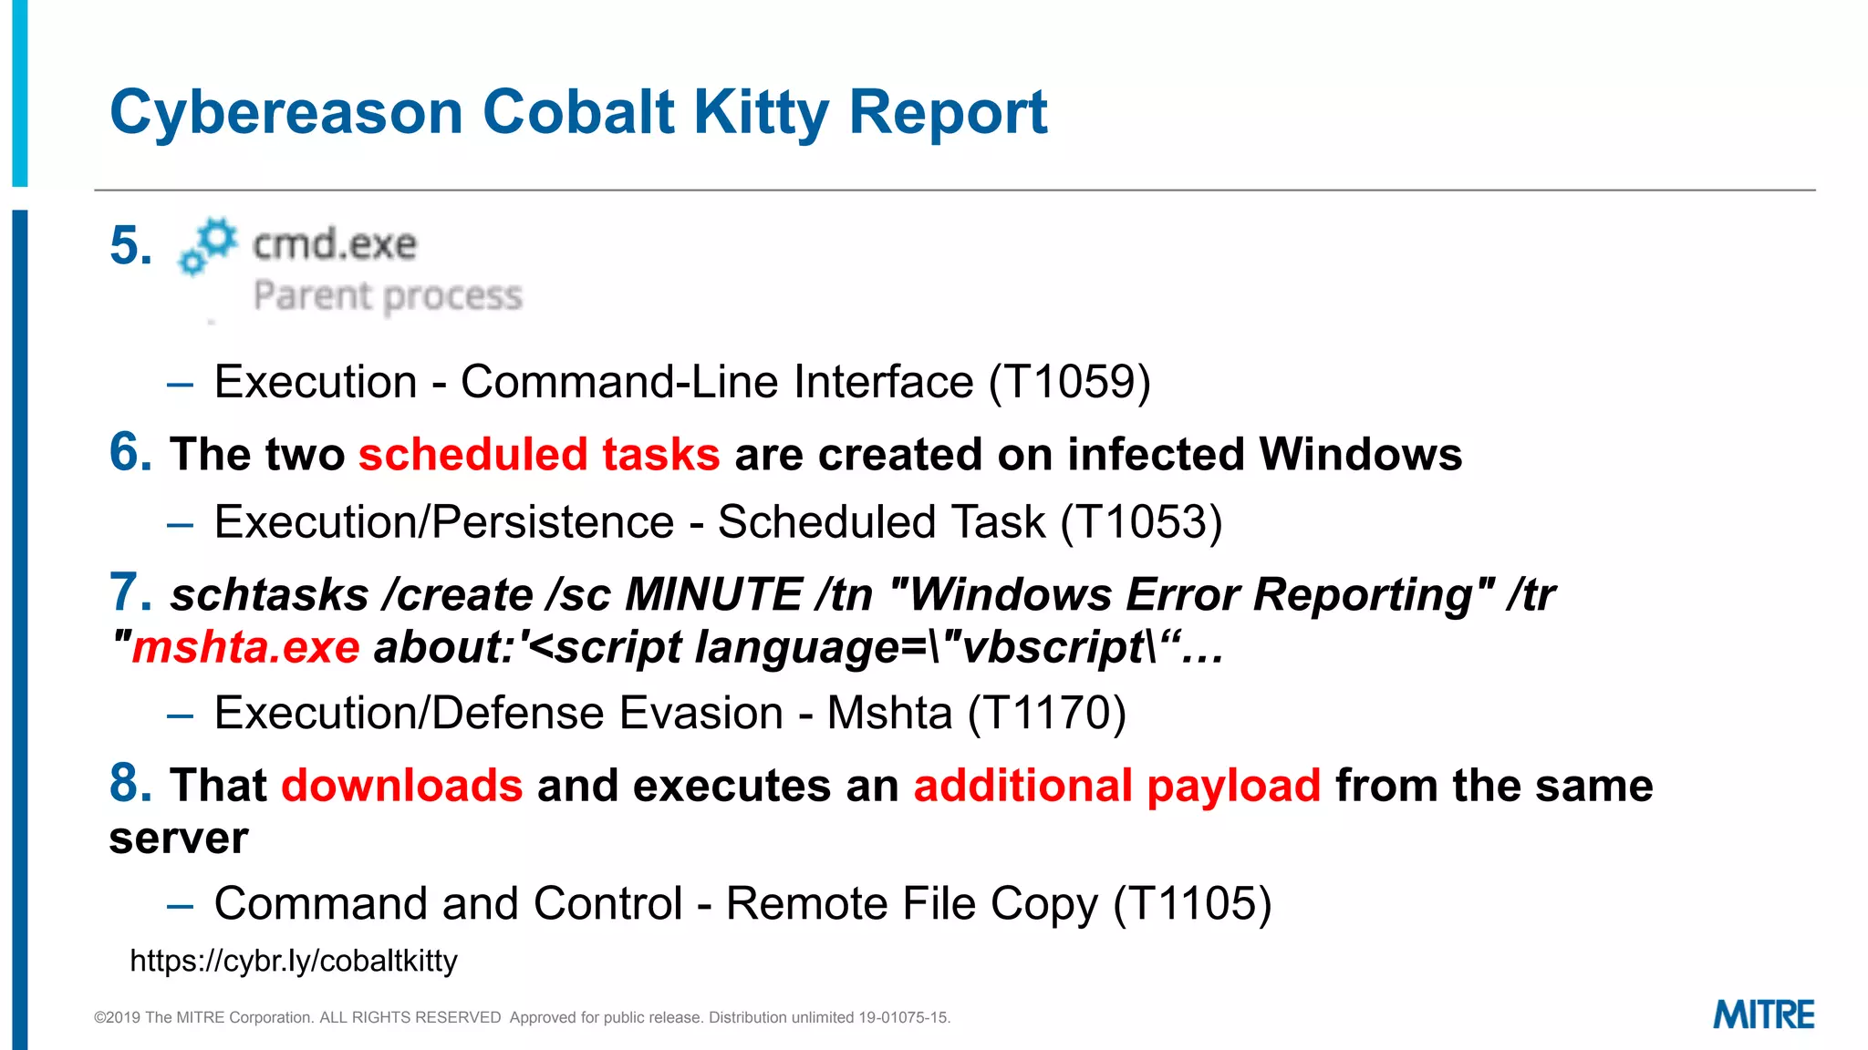Click the Parent process caption text
1868x1050 pixels.
coord(388,296)
